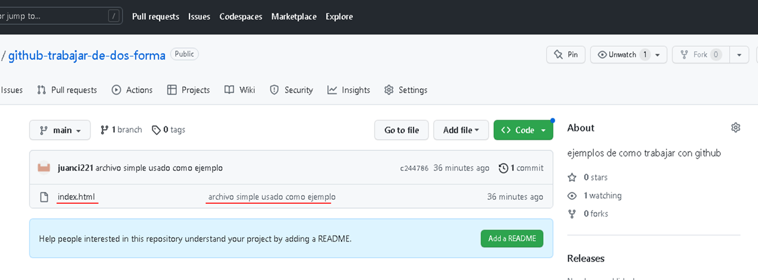View the 0 tags link
Image resolution: width=758 pixels, height=280 pixels.
[168, 130]
